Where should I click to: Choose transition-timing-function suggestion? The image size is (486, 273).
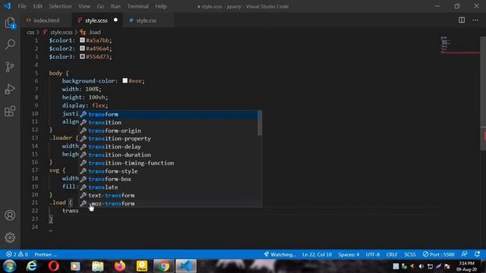pyautogui.click(x=169, y=163)
